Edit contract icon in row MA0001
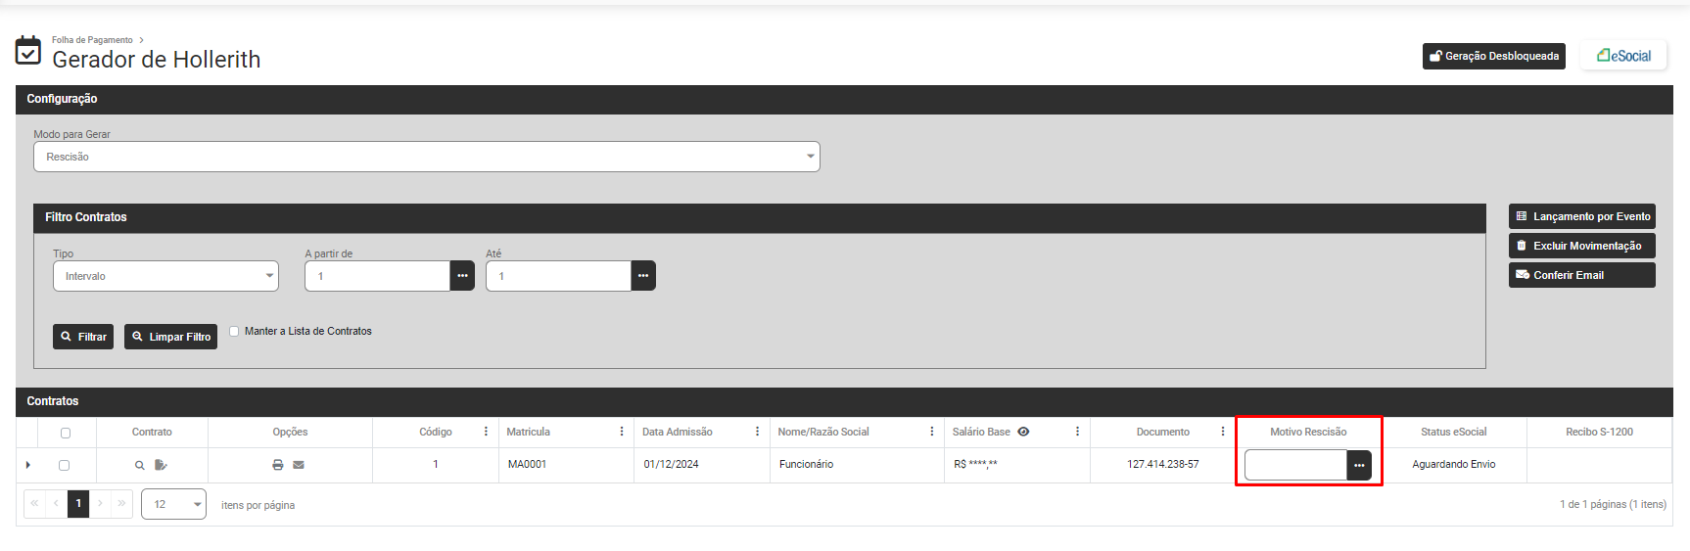 162,465
